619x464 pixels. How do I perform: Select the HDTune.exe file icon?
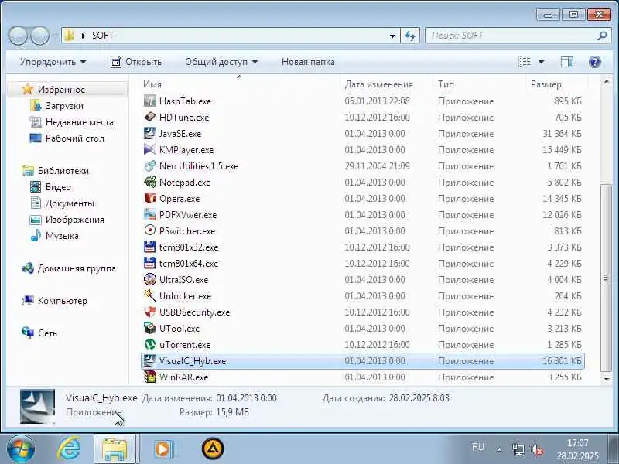pyautogui.click(x=150, y=118)
